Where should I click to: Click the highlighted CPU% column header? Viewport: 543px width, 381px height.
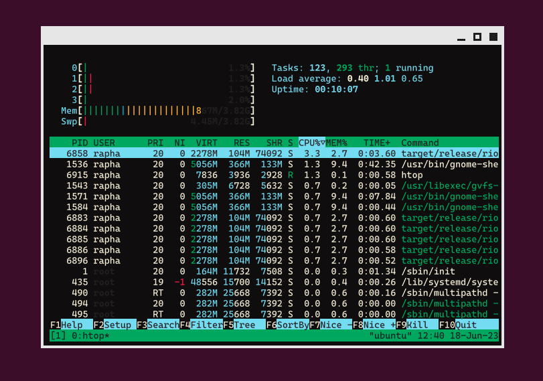(311, 143)
